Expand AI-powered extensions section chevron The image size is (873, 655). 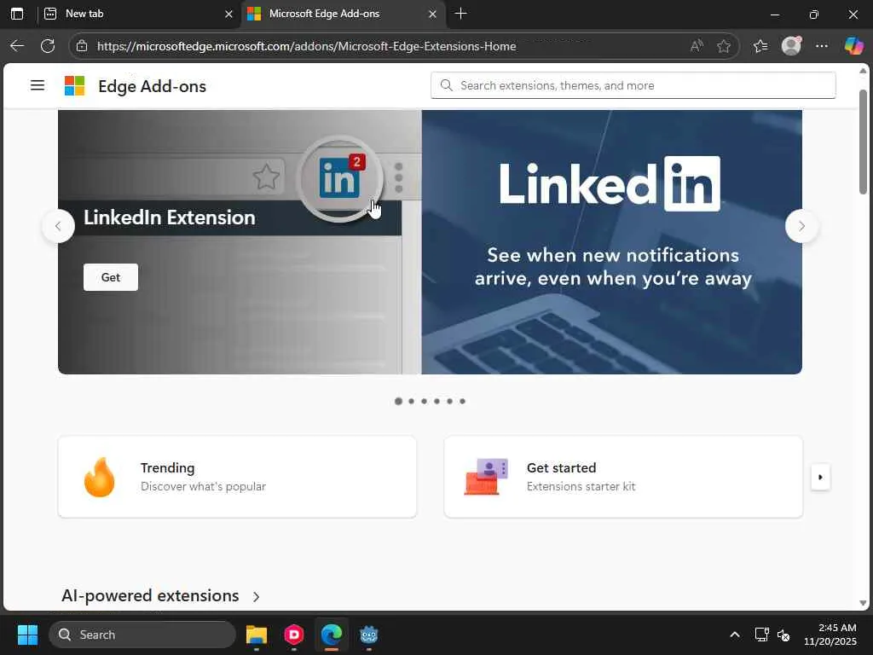[x=256, y=597]
